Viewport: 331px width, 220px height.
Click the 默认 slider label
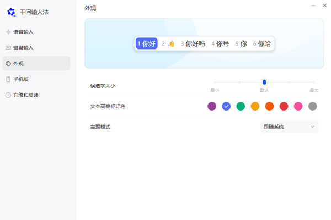tap(264, 90)
